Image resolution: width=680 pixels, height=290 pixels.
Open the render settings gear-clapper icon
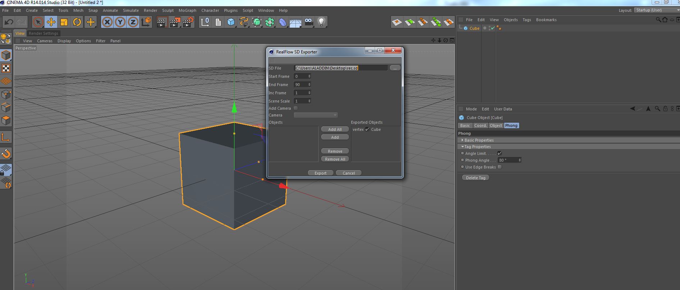pyautogui.click(x=188, y=22)
